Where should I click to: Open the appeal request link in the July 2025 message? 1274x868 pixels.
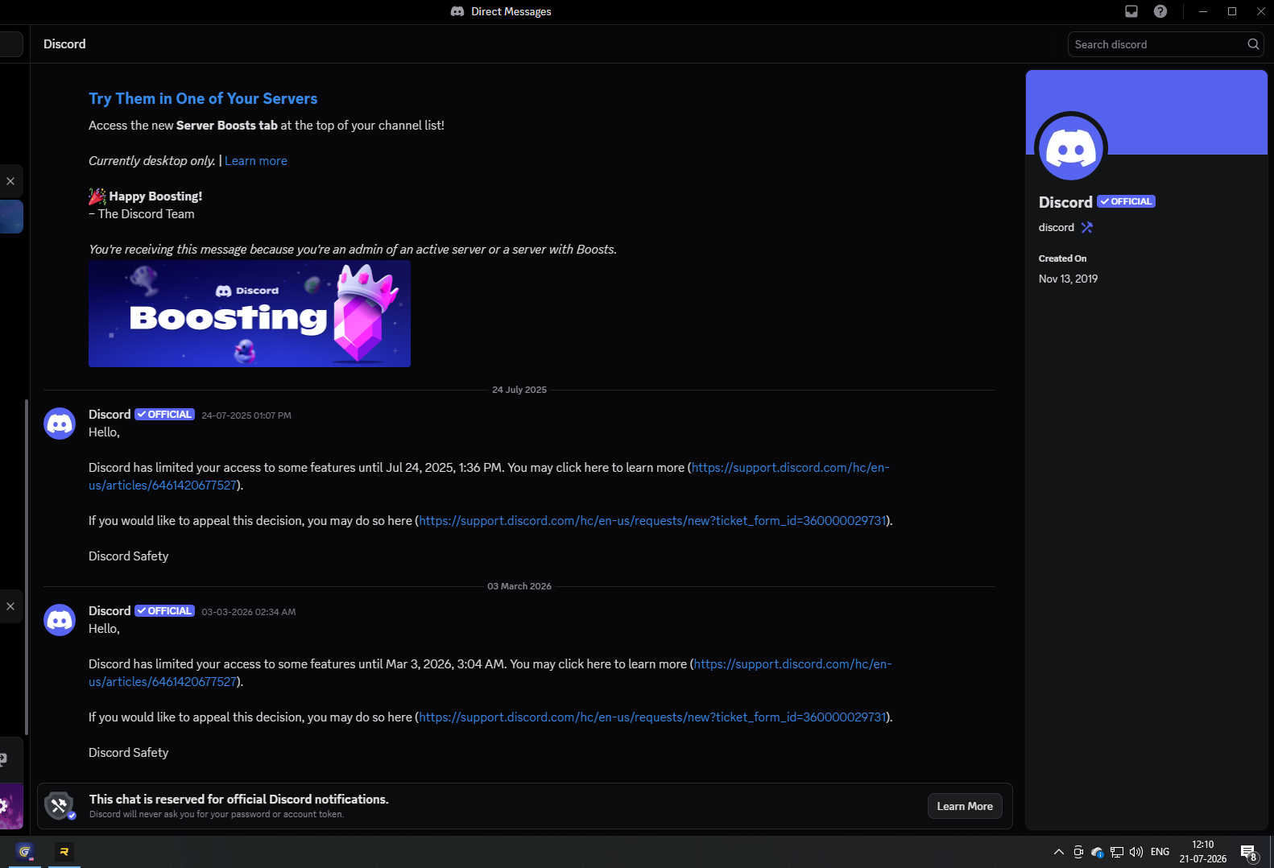point(652,521)
